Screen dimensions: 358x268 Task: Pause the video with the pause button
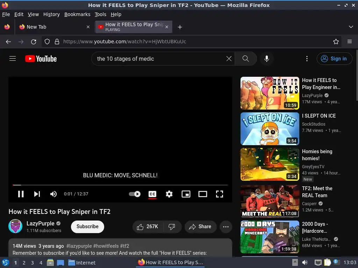[21, 194]
